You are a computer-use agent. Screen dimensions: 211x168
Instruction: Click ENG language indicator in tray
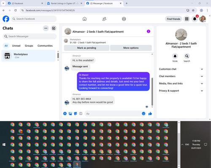coord(187,144)
